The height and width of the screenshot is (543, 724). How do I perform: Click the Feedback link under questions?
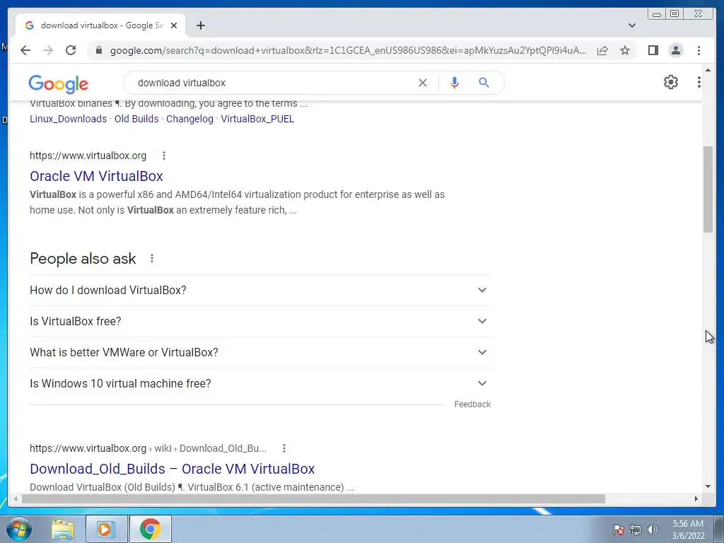[x=472, y=404]
